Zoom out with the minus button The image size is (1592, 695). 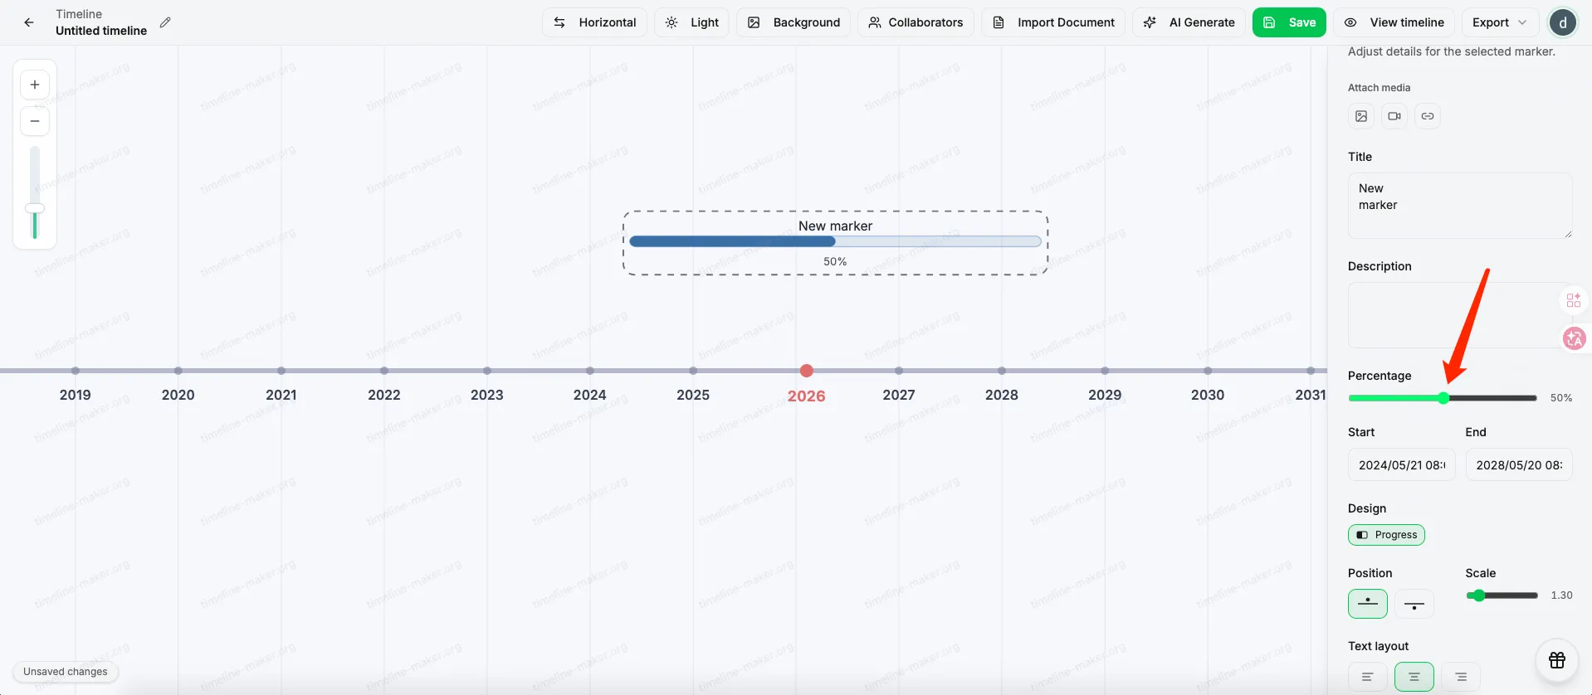coord(35,121)
